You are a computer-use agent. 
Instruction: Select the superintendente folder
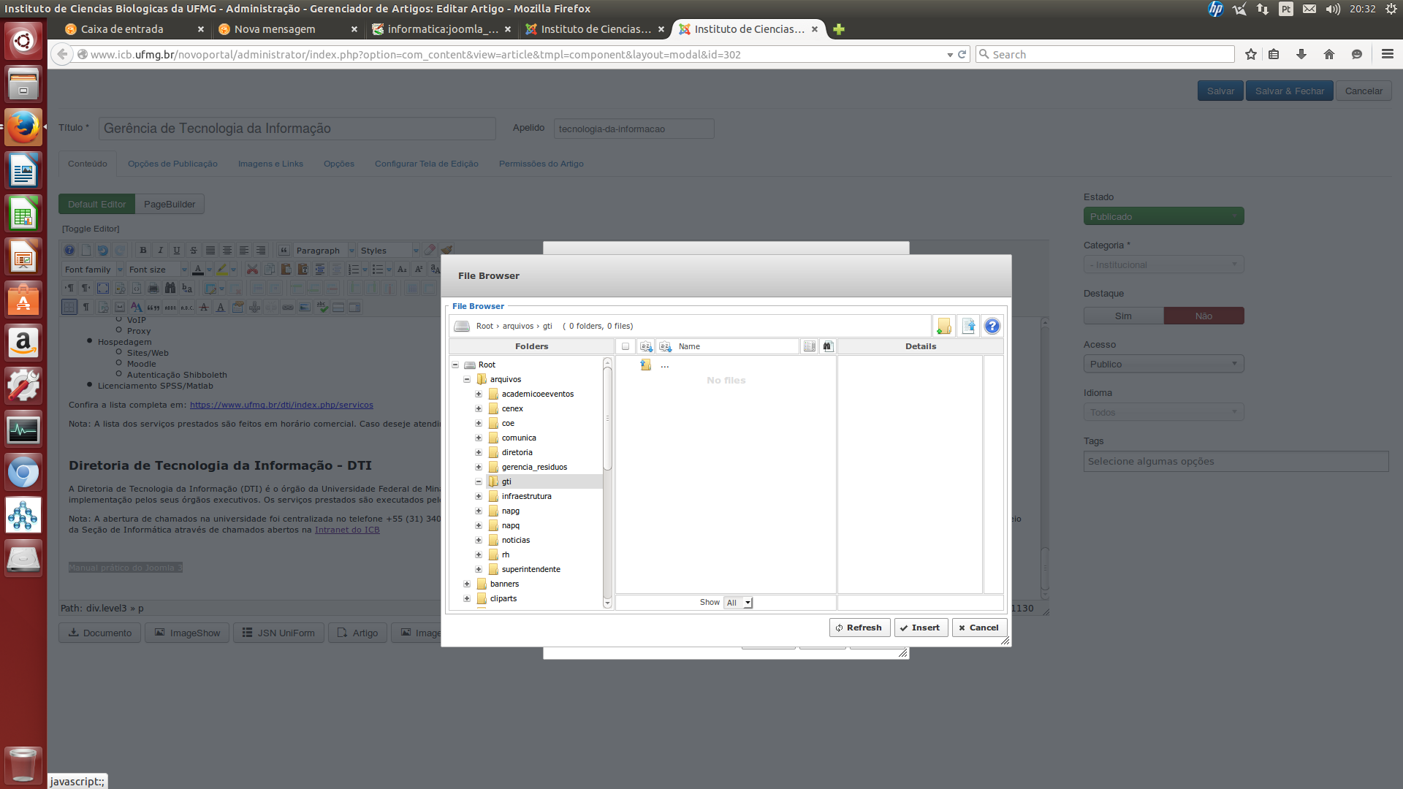tap(531, 569)
